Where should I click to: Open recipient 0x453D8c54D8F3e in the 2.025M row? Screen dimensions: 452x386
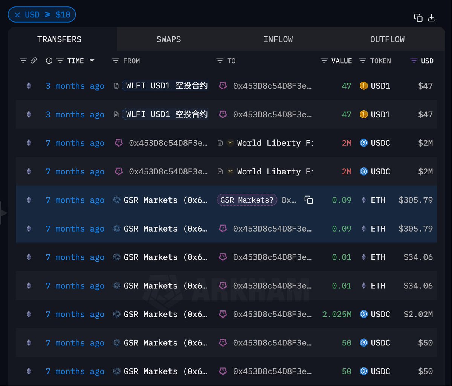[x=272, y=314]
